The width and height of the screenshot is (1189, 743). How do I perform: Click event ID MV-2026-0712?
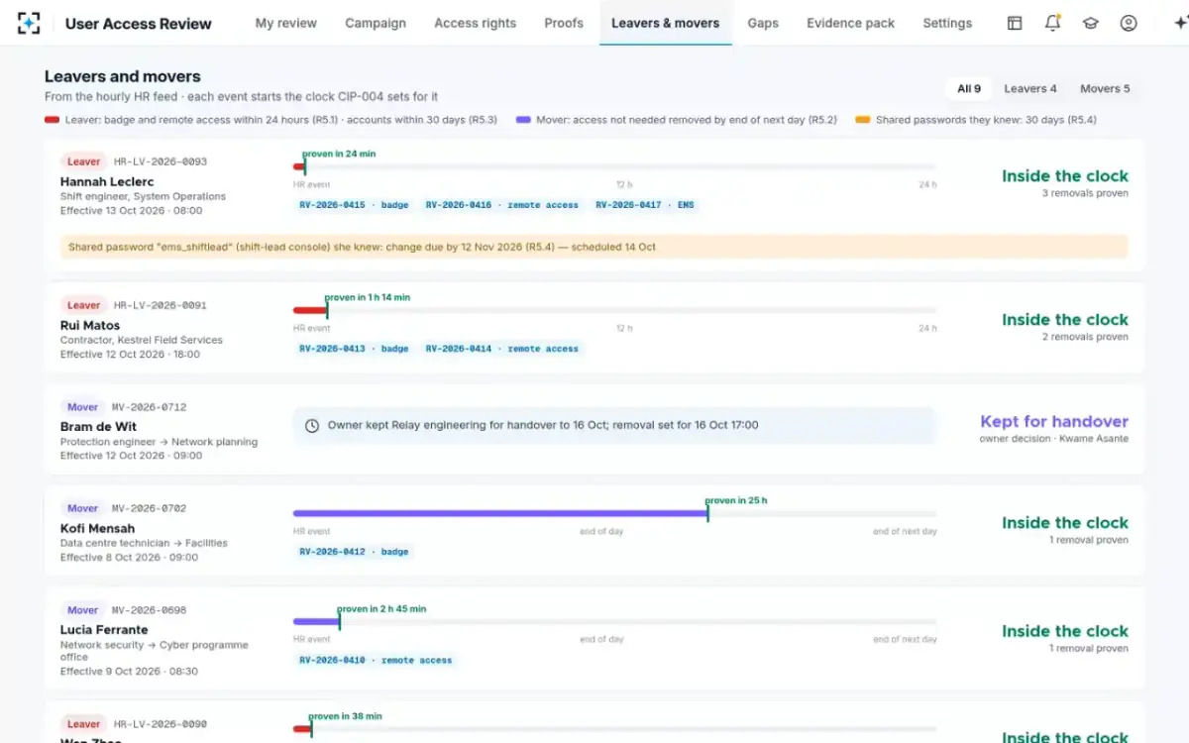click(149, 407)
